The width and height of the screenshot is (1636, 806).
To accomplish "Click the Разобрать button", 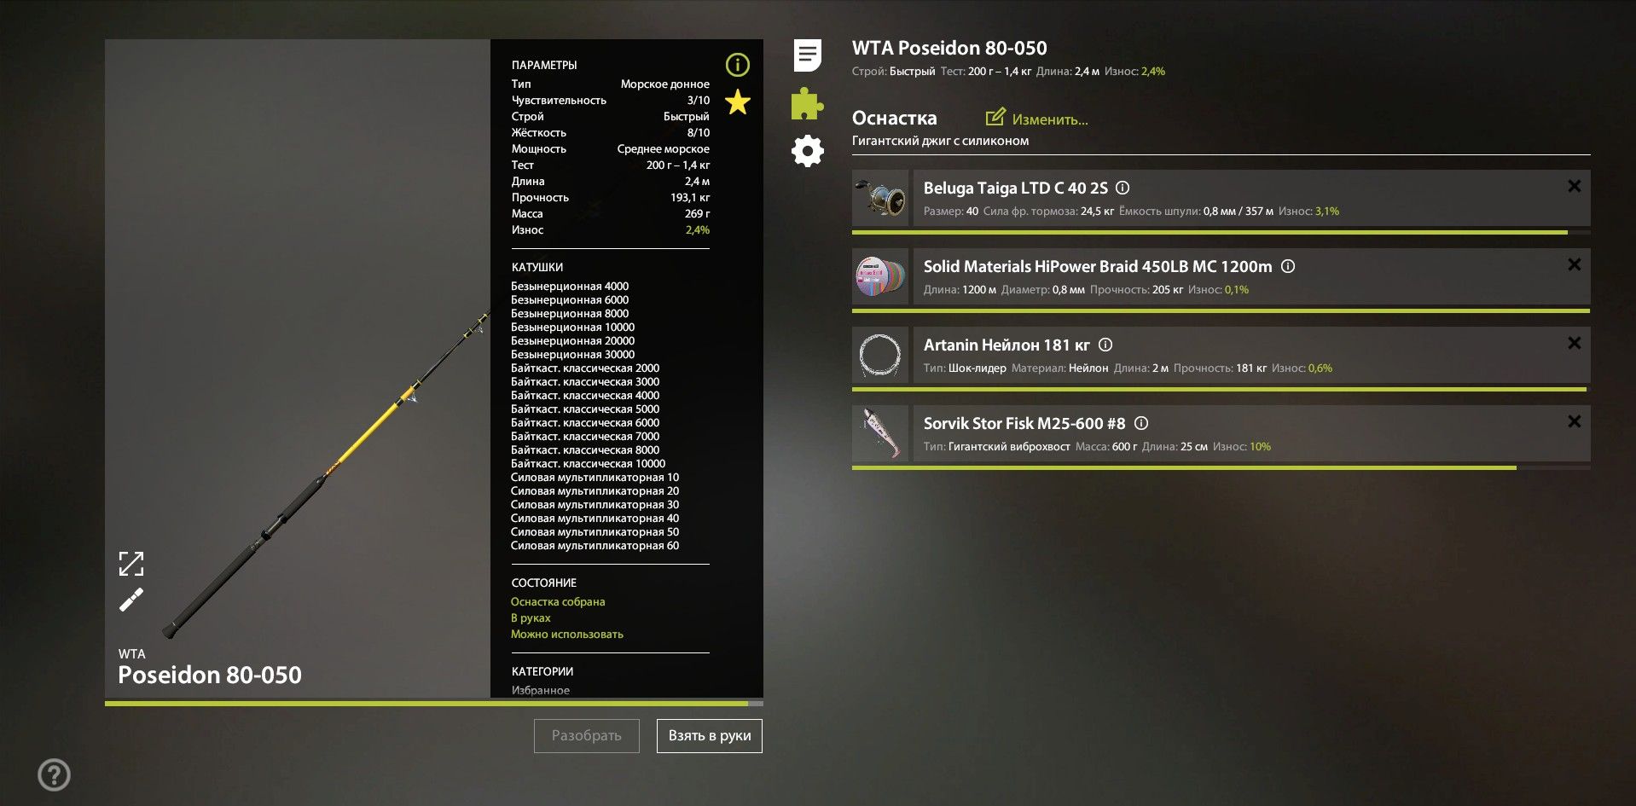I will (587, 736).
